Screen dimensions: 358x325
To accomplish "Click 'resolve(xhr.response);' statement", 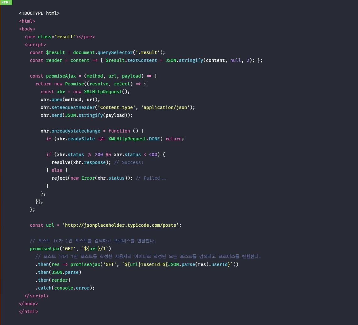I will click(81, 163).
